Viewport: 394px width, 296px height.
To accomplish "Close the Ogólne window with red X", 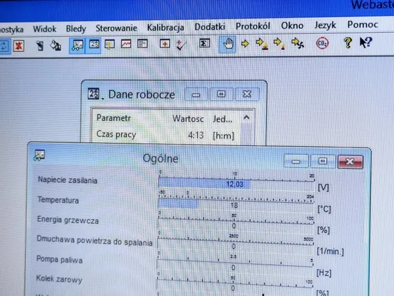I will [x=350, y=162].
